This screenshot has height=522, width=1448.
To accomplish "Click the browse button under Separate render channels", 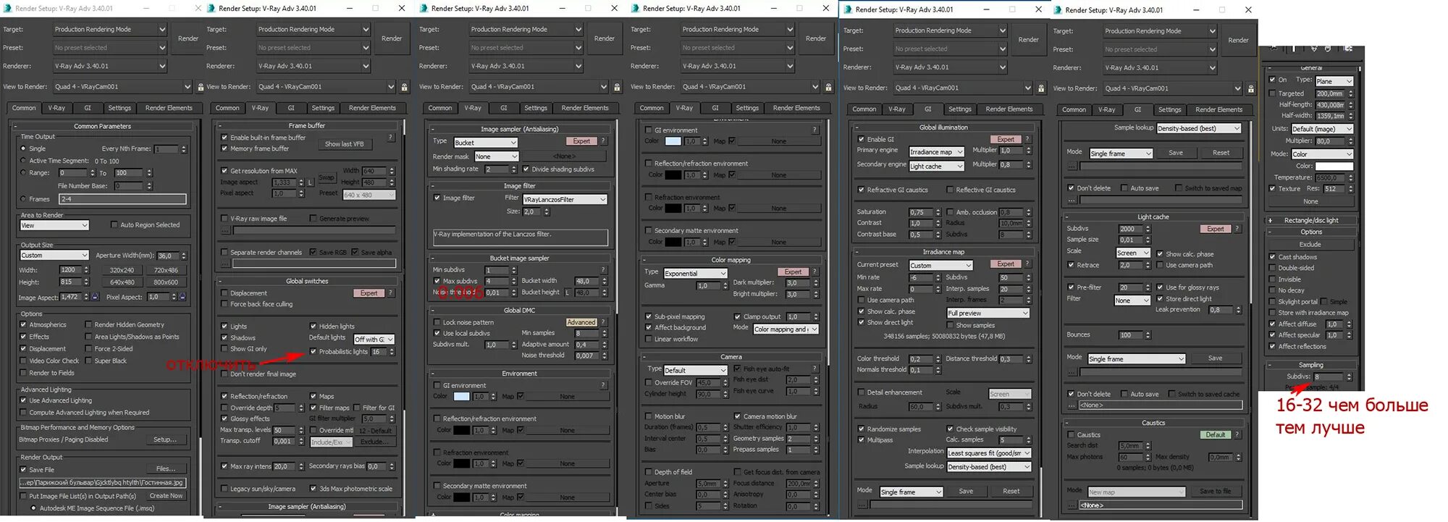I will 226,264.
